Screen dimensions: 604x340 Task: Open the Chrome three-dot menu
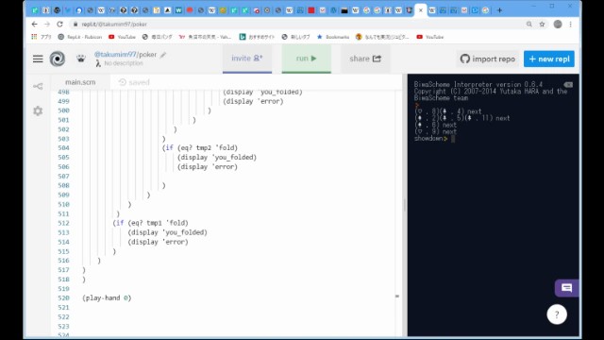[570, 24]
